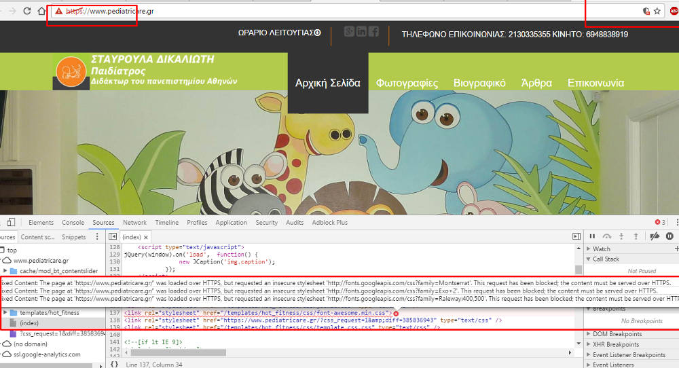Click the Facebook social icon
Image resolution: width=679 pixels, height=368 pixels.
coord(373,31)
